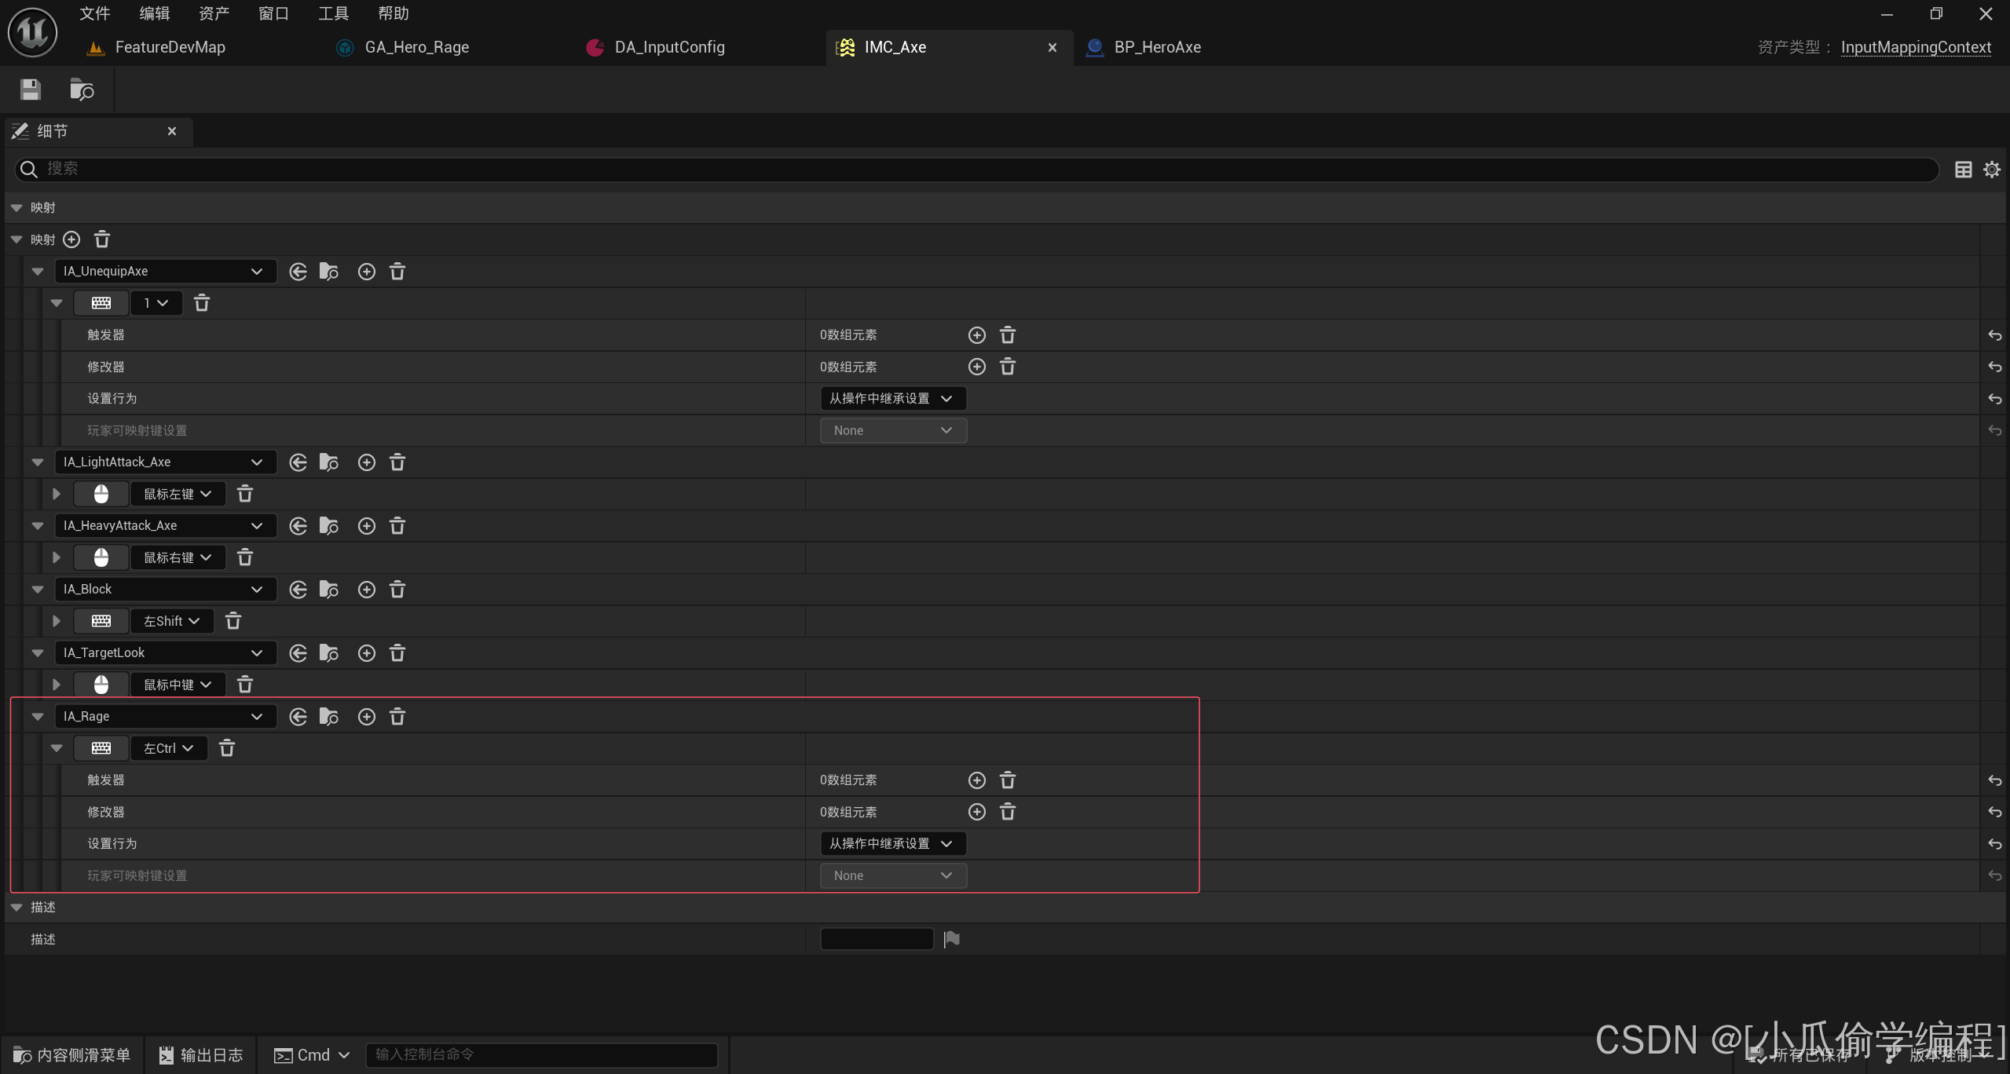2010x1074 pixels.
Task: Open IA_Block input action dropdown
Action: (165, 590)
